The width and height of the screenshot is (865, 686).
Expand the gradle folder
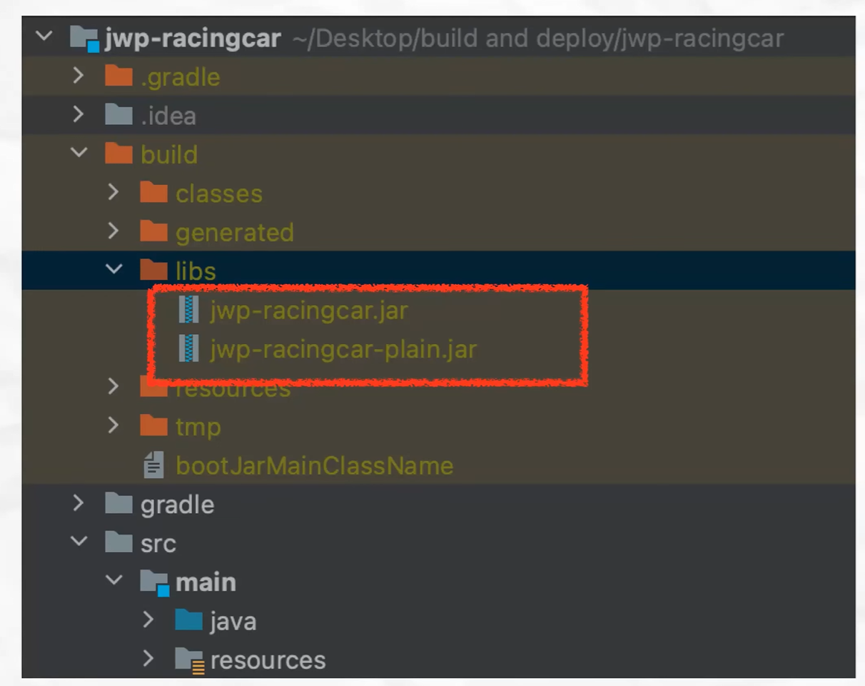tap(79, 503)
